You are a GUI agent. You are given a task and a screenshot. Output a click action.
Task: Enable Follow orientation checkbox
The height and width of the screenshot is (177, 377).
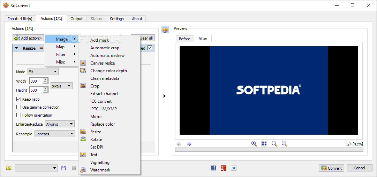pyautogui.click(x=18, y=115)
